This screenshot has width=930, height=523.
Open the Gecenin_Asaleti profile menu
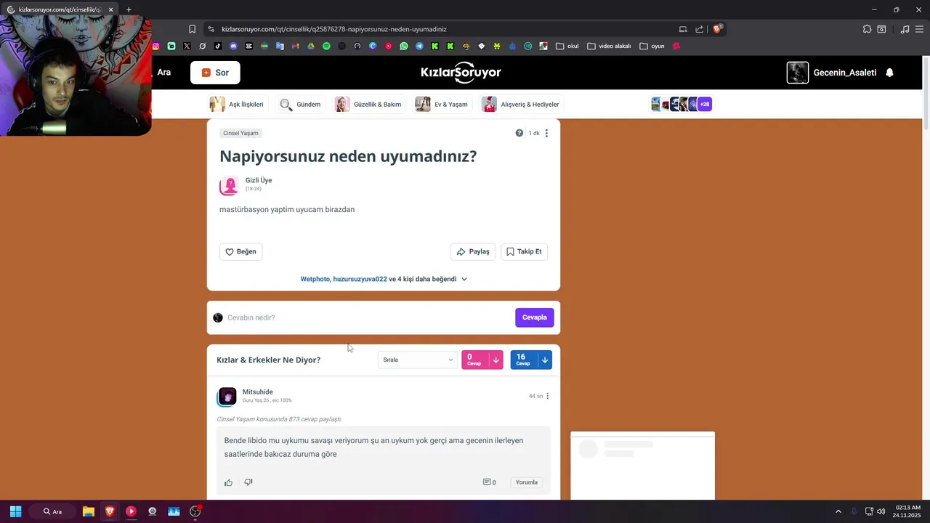point(832,73)
